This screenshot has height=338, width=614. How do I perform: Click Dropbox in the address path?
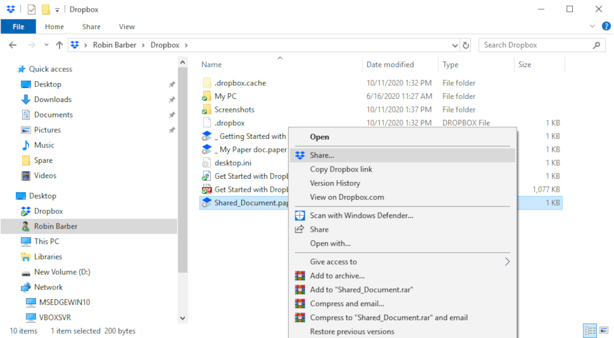tap(165, 45)
